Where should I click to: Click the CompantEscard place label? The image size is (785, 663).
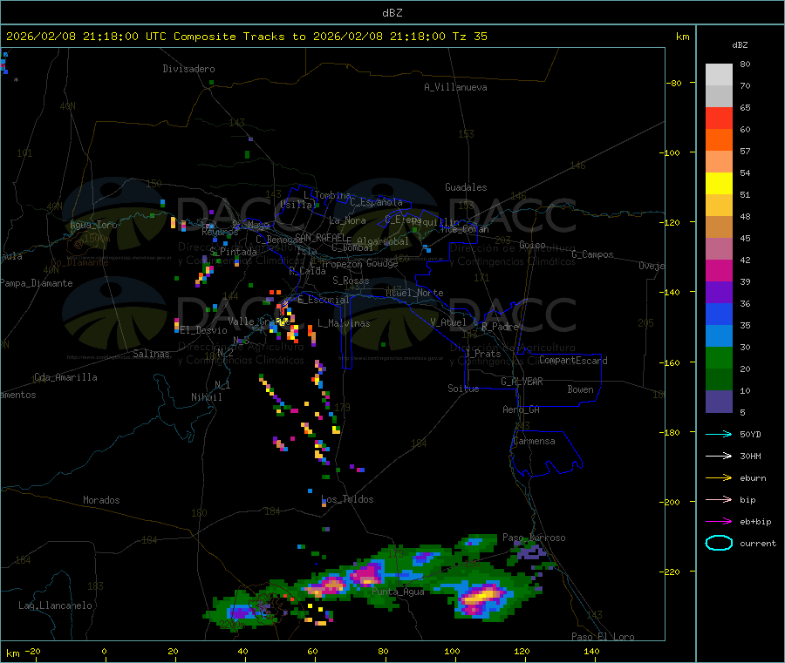pos(573,361)
